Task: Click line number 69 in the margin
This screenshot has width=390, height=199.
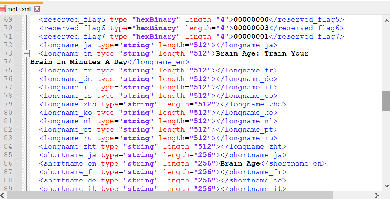Action: [x=8, y=19]
